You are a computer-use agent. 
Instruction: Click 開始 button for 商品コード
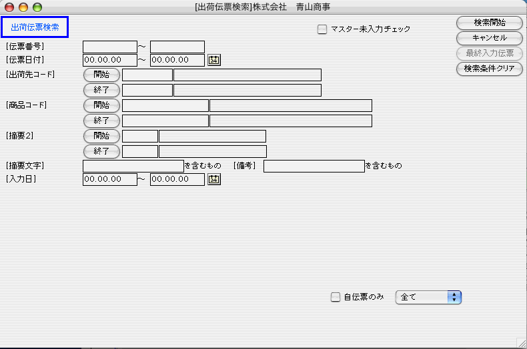click(x=101, y=105)
